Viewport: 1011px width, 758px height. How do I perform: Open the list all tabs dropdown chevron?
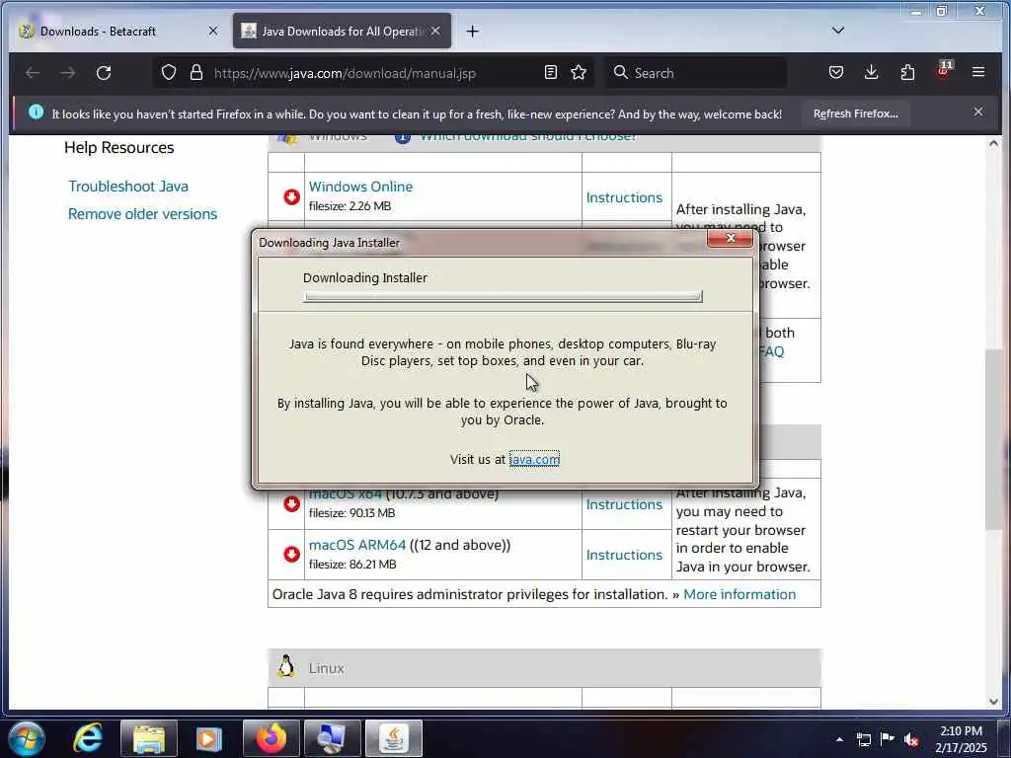838,31
